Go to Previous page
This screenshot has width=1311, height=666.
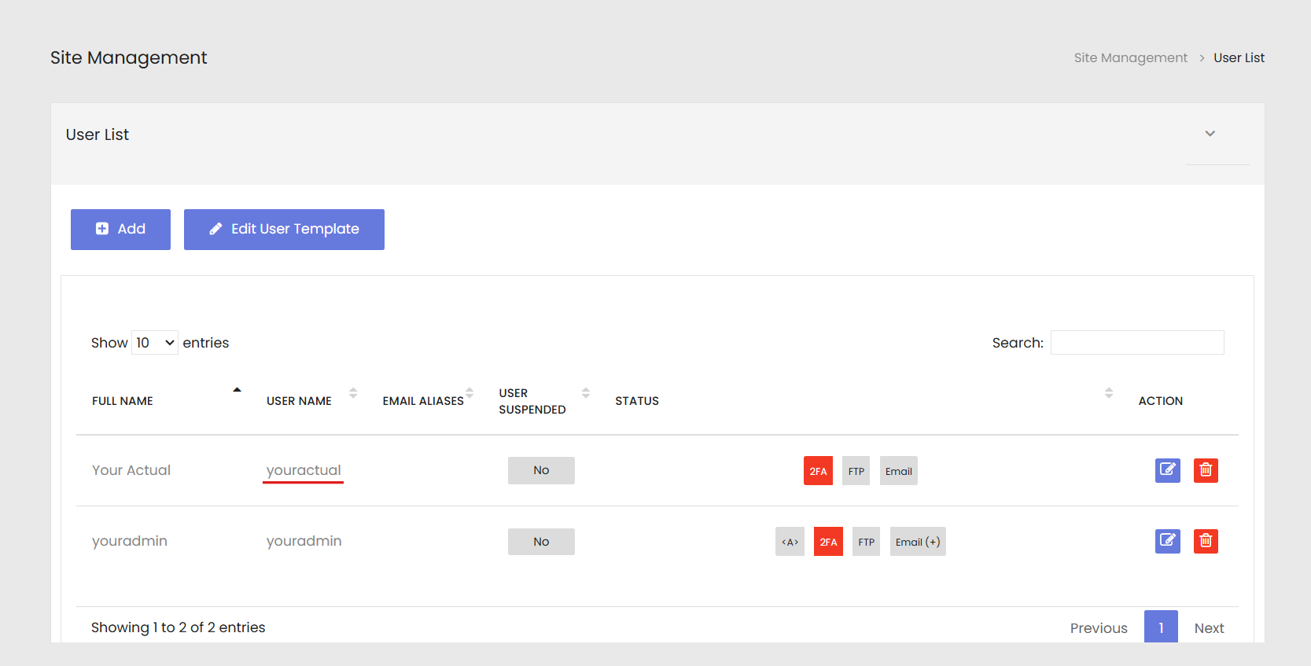1099,628
